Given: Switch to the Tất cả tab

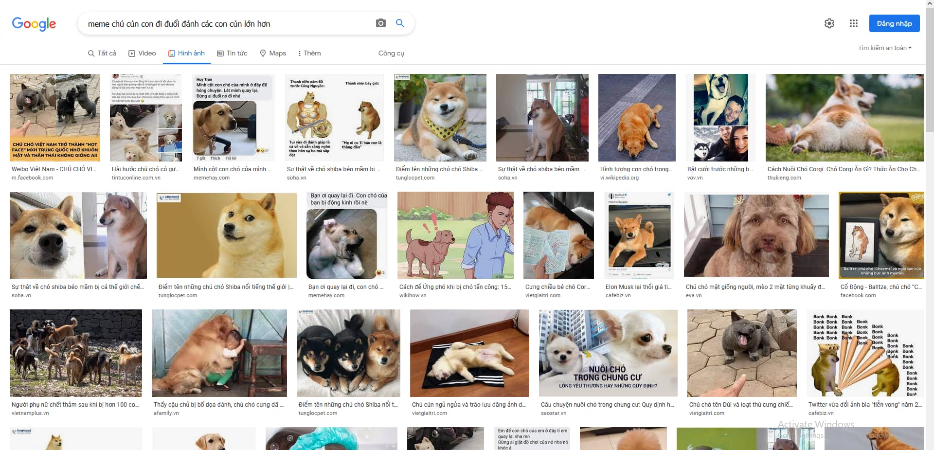Looking at the screenshot, I should (x=102, y=53).
